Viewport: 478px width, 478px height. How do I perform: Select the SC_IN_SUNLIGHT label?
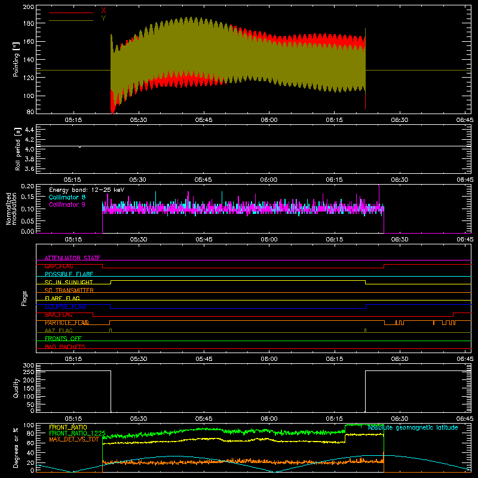pos(69,282)
